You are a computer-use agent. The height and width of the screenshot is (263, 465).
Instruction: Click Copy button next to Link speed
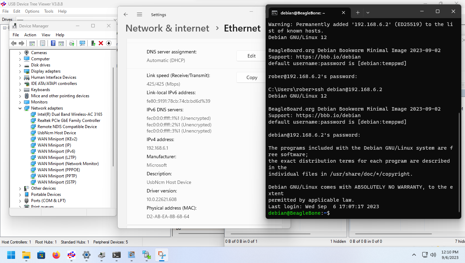pyautogui.click(x=252, y=77)
